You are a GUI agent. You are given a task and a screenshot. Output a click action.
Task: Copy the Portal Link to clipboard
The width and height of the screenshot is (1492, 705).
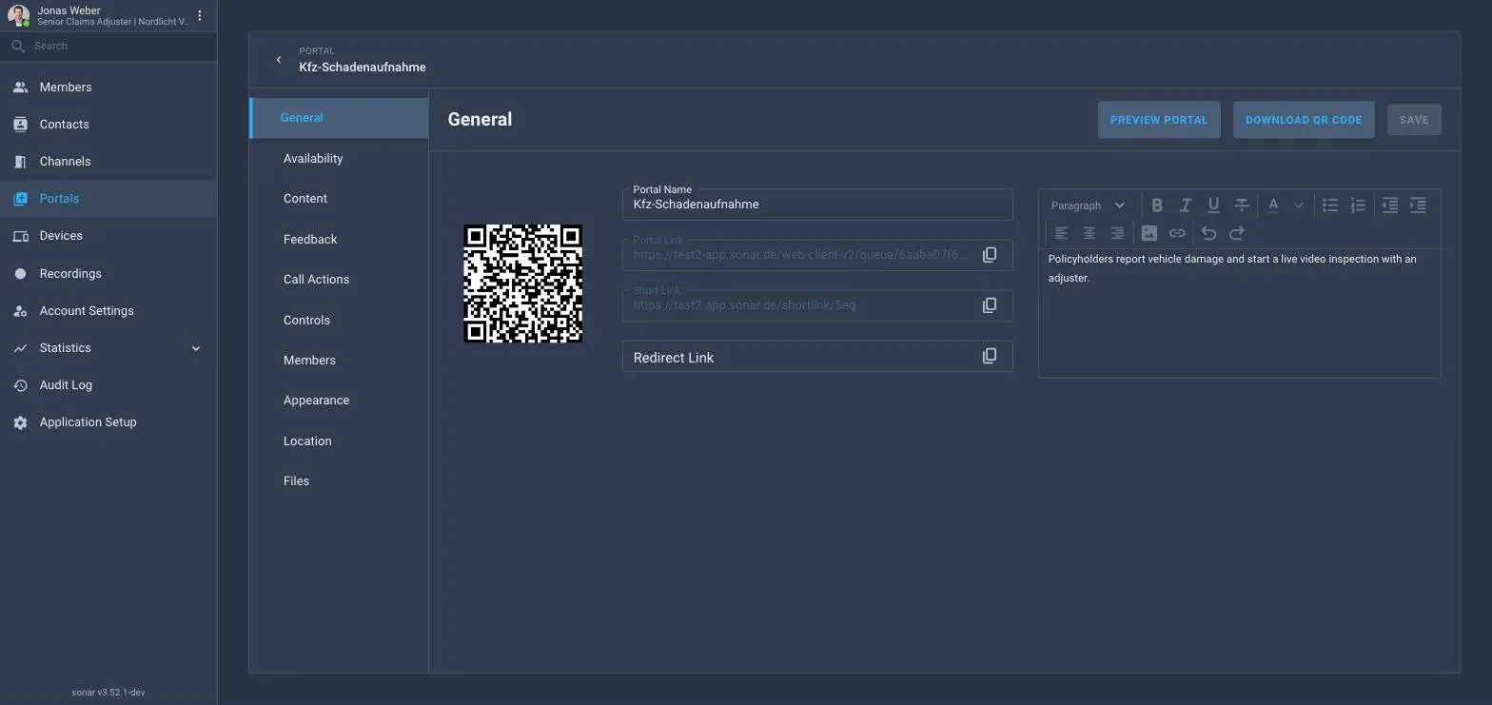(x=990, y=255)
